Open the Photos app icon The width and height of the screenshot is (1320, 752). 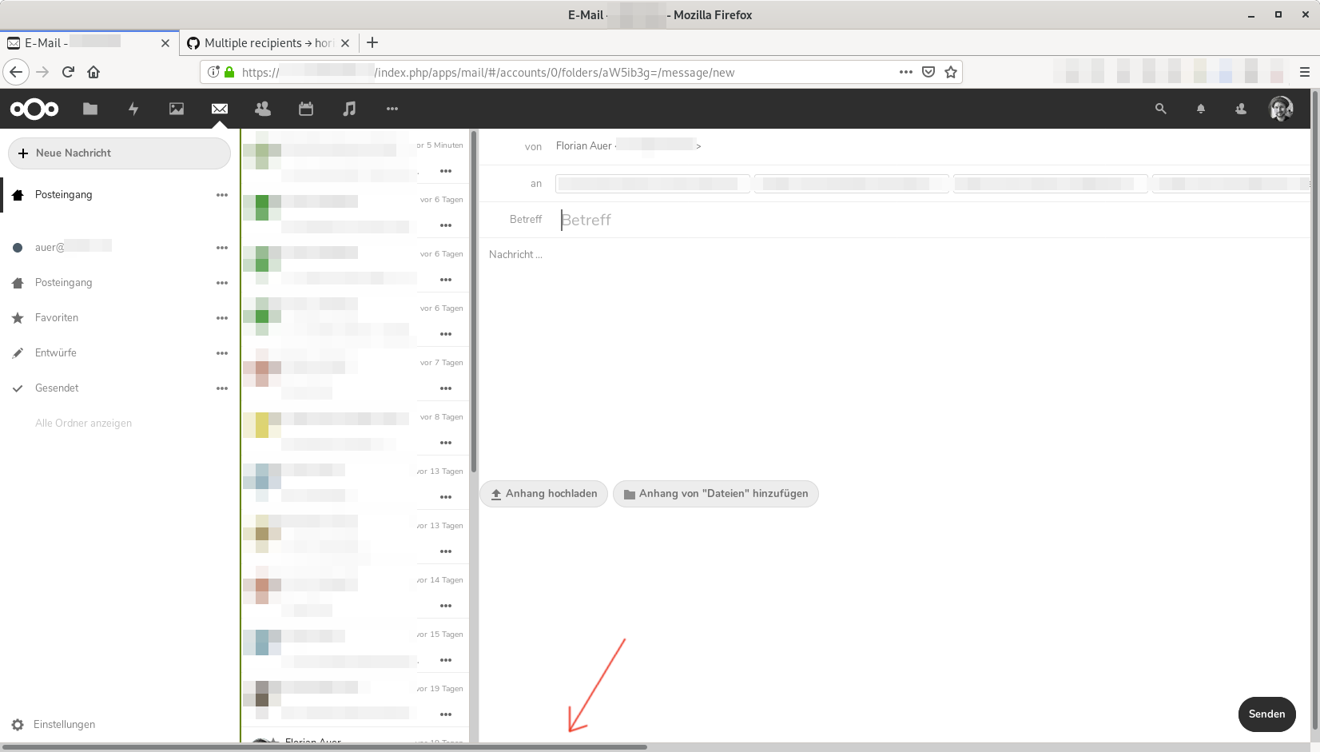(x=176, y=109)
